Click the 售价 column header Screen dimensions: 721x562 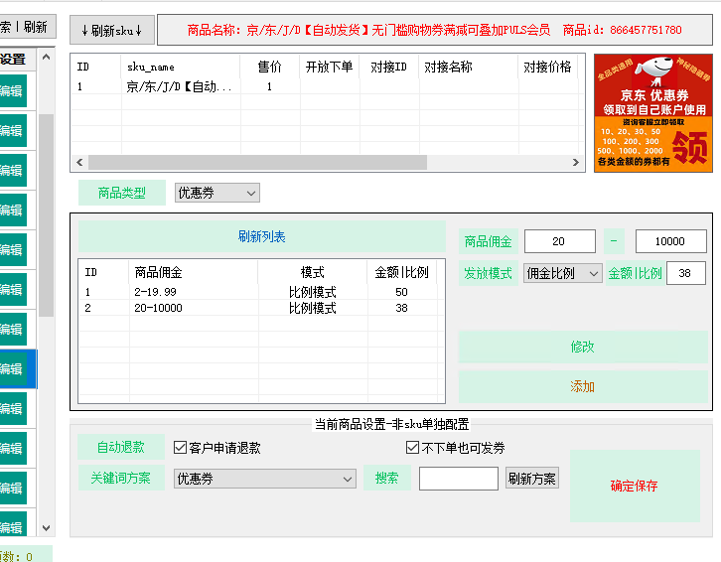[x=270, y=68]
